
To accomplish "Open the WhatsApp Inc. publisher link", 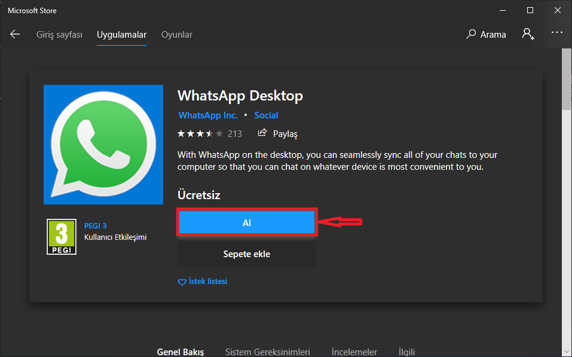I will tap(208, 115).
